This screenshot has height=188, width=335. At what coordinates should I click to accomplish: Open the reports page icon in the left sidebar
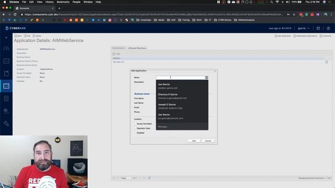pyautogui.click(x=6, y=99)
